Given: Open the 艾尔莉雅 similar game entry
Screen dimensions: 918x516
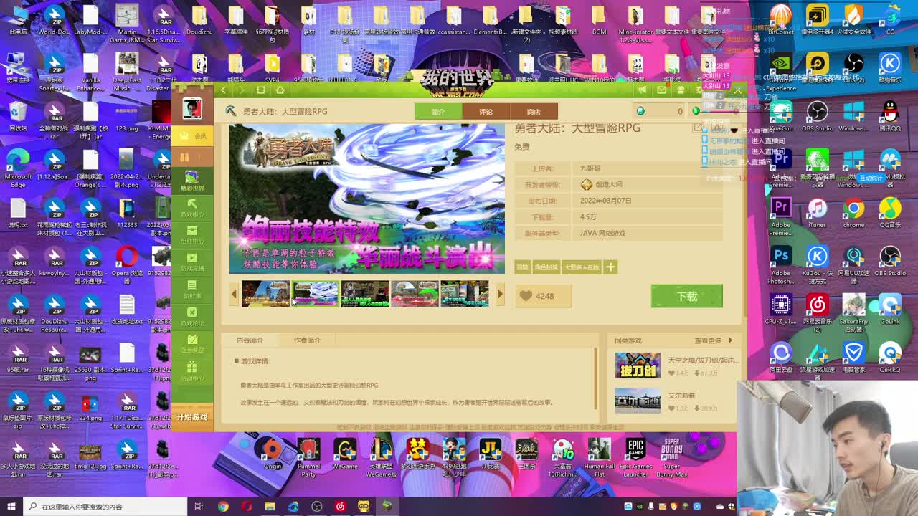Looking at the screenshot, I should point(674,401).
